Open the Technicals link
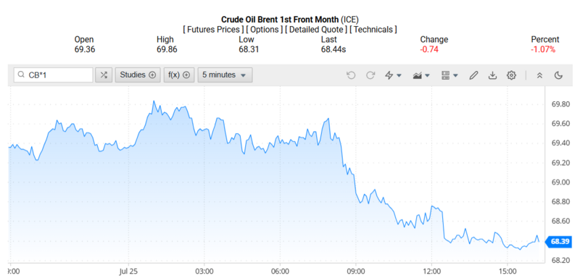580x278 pixels. (x=373, y=30)
